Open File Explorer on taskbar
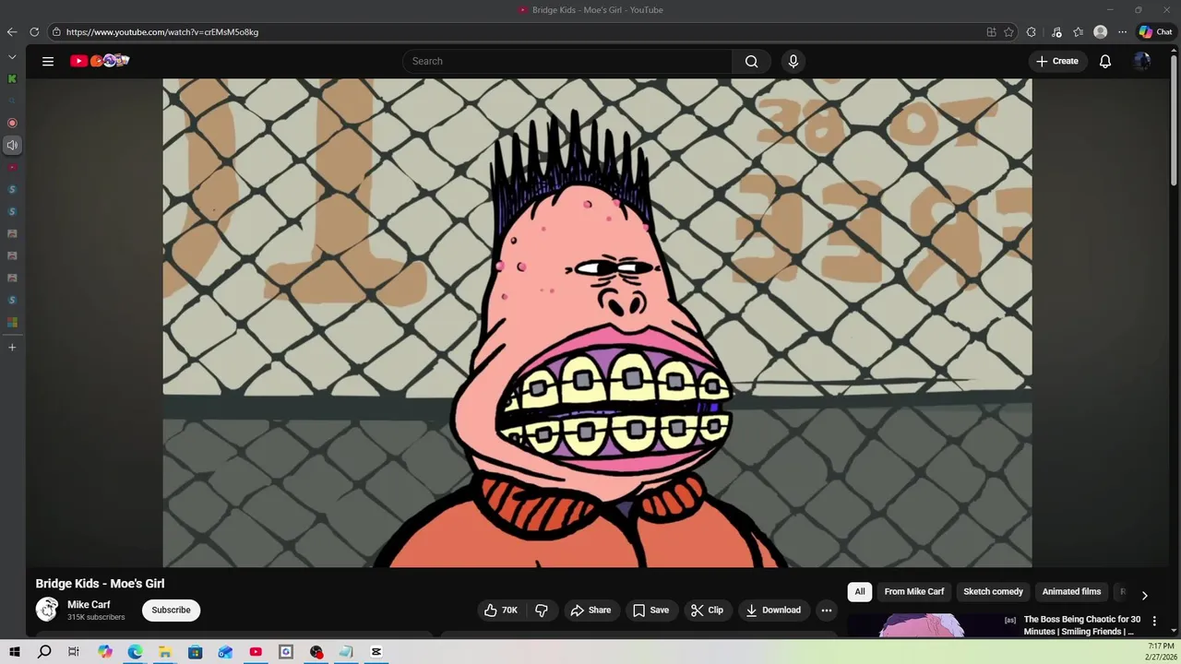 pyautogui.click(x=164, y=652)
